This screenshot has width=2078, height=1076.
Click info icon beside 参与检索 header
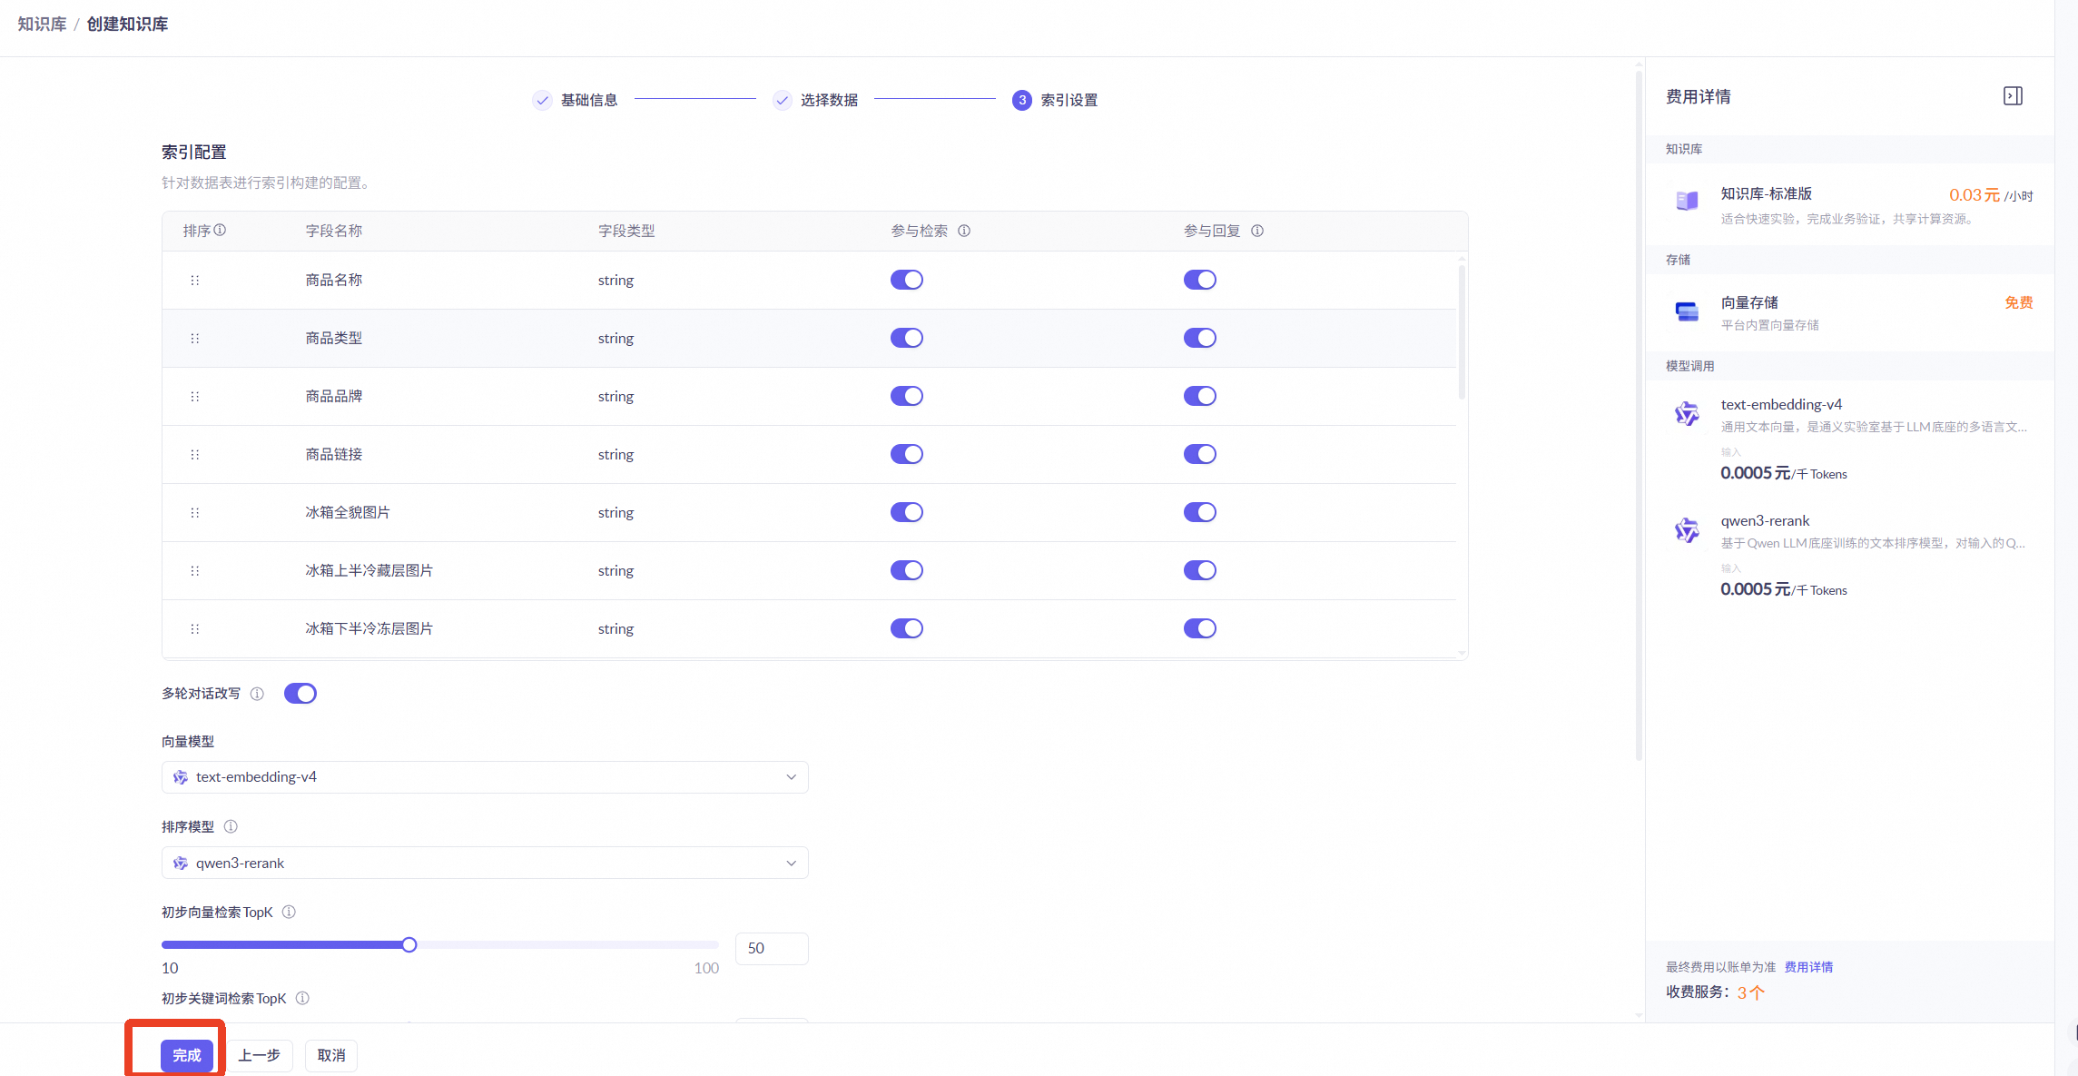click(964, 231)
